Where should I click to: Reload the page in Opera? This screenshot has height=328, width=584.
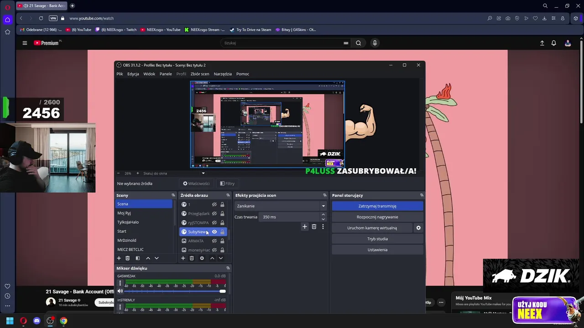41,18
